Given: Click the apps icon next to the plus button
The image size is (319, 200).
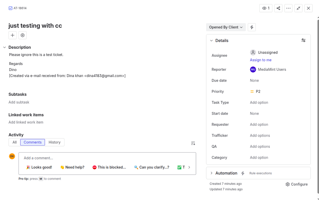Looking at the screenshot, I should 22,35.
